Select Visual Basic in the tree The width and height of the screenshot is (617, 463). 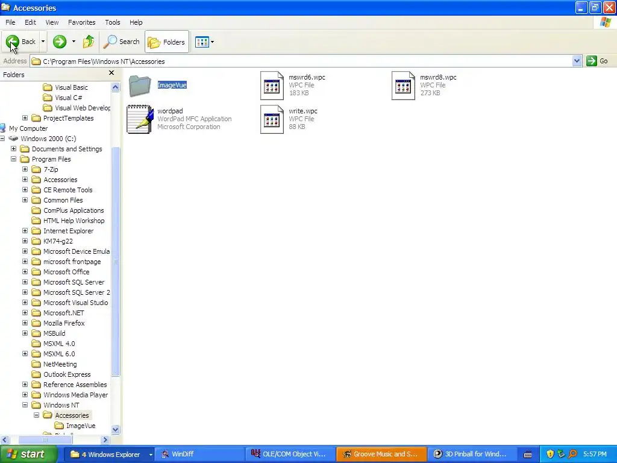[x=71, y=87]
